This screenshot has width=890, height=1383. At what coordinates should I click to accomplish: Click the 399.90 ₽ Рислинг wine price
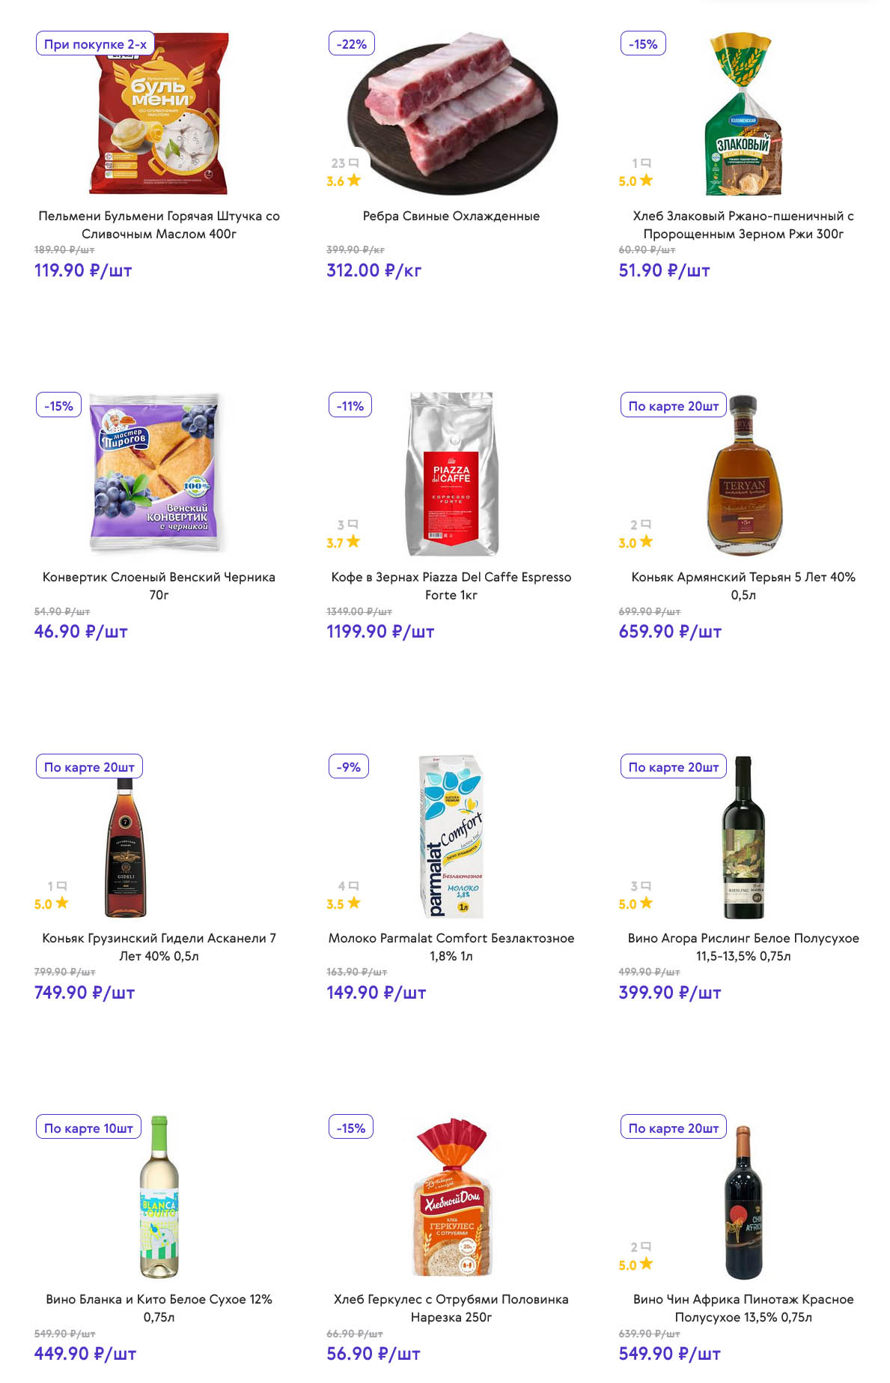pos(669,993)
